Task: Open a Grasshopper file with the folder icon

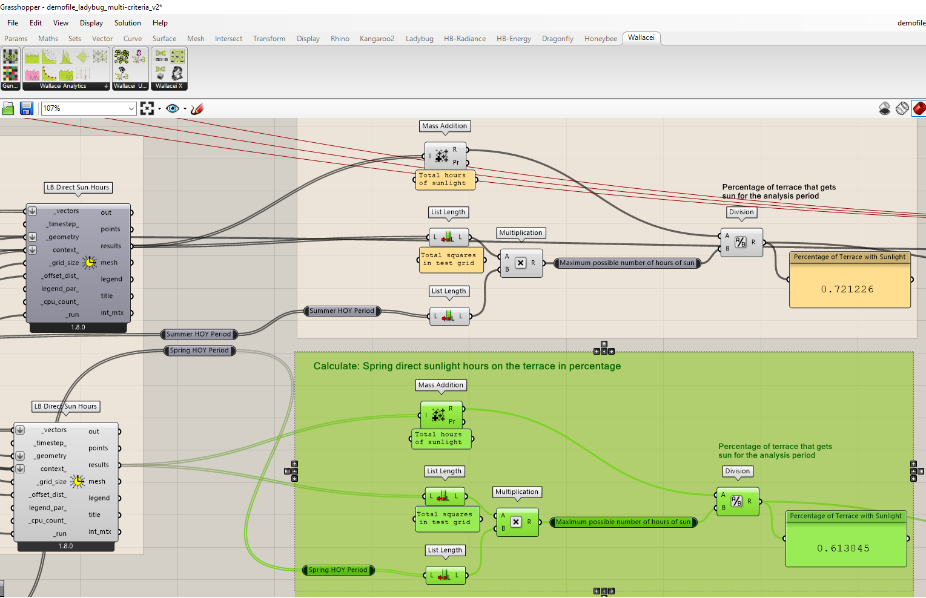Action: (x=8, y=108)
